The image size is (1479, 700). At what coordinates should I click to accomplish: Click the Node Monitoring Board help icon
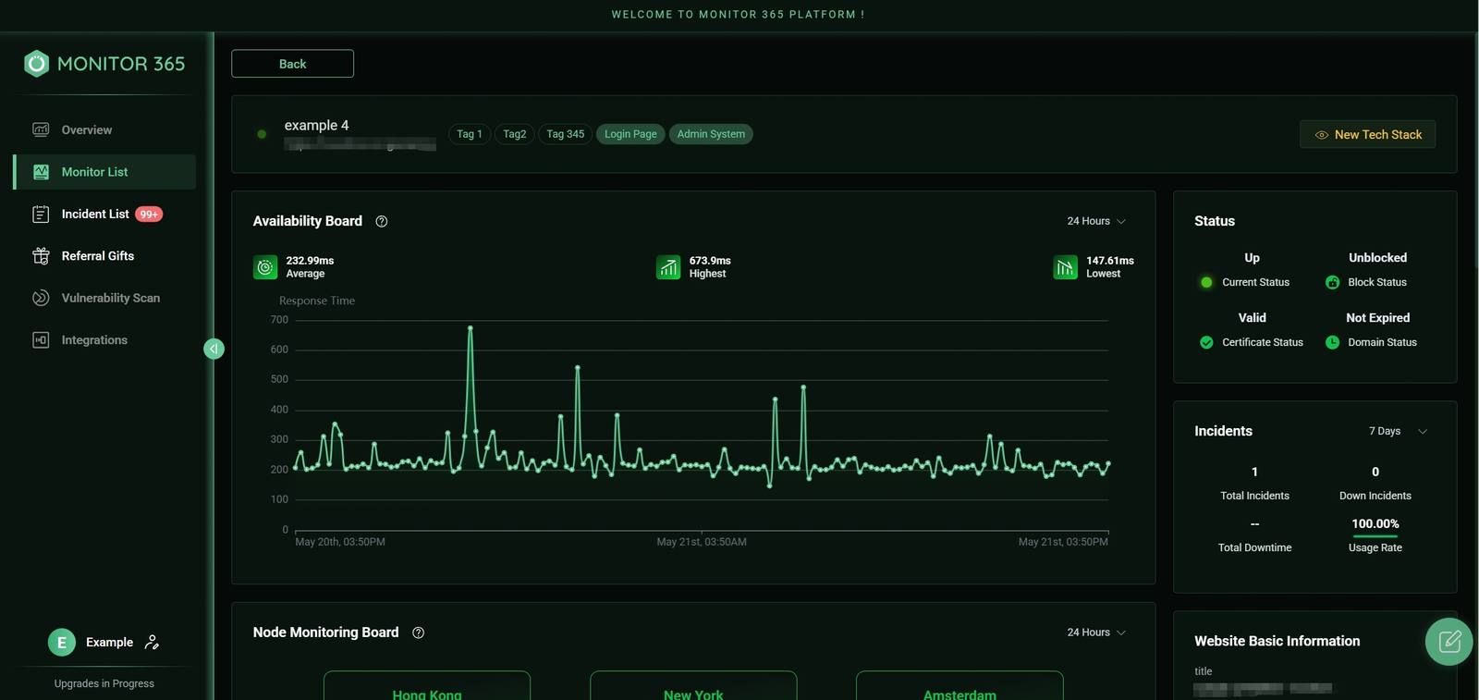click(x=418, y=632)
